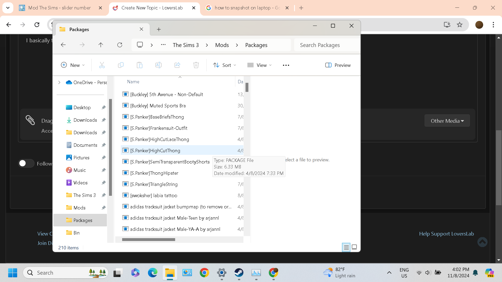Toggle the Preview pane button
The width and height of the screenshot is (502, 282).
click(x=338, y=65)
